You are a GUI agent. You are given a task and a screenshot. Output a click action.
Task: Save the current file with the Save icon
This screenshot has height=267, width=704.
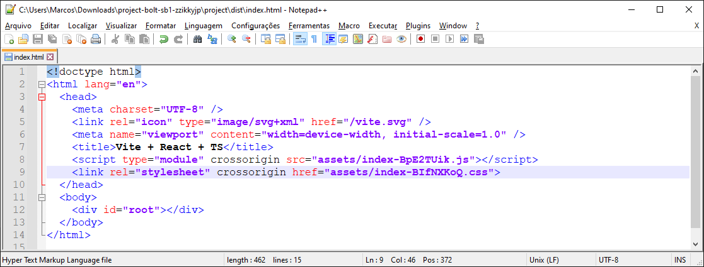click(x=38, y=40)
